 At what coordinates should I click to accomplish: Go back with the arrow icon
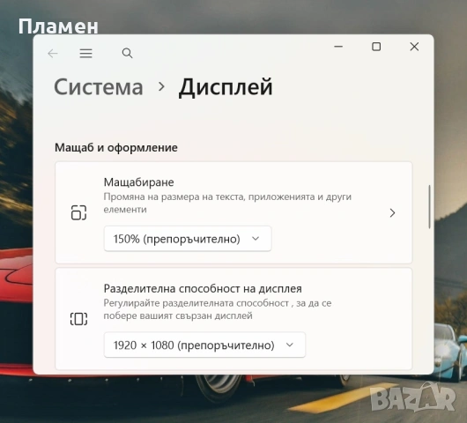click(53, 54)
